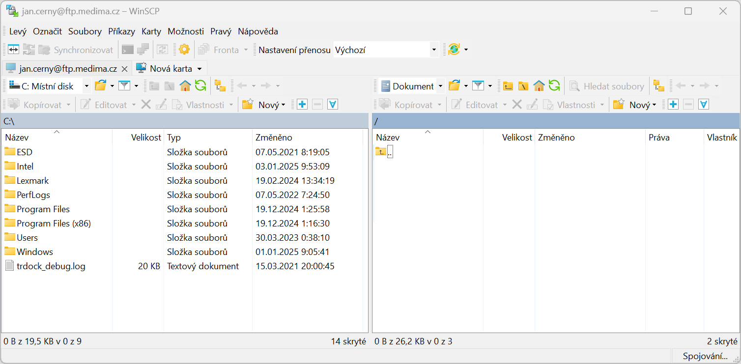Click the Compare Directories icon in main toolbar
Viewport: 741px width, 364px height.
pyautogui.click(x=13, y=50)
